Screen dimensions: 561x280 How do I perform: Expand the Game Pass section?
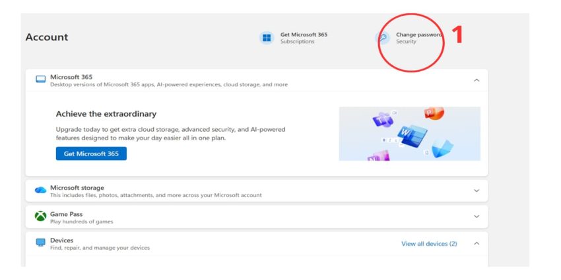coord(477,217)
